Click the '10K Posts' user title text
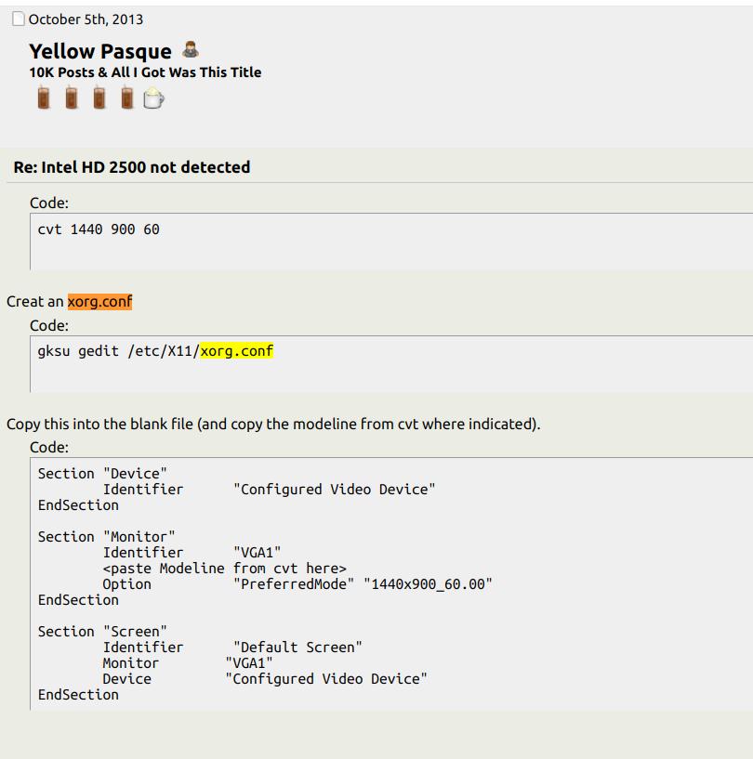The image size is (753, 759). tap(145, 72)
